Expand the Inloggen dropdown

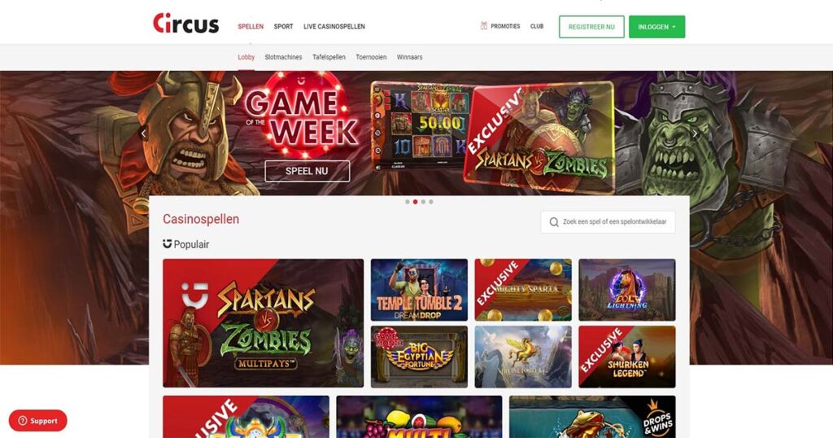656,27
